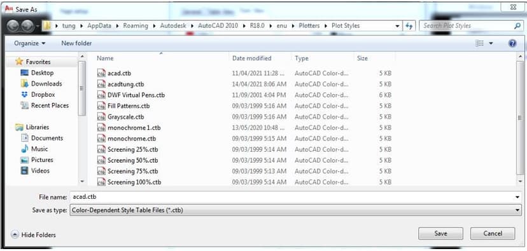The height and width of the screenshot is (251, 527).
Task: Click the Cancel button
Action: [x=493, y=234]
